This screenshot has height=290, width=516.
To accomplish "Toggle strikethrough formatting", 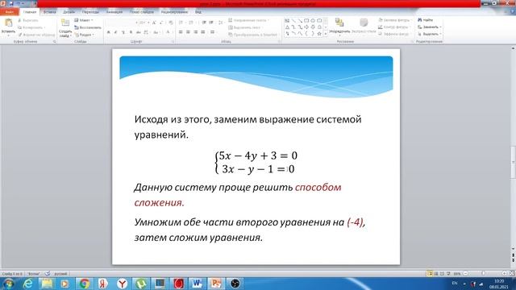I will pyautogui.click(x=138, y=32).
